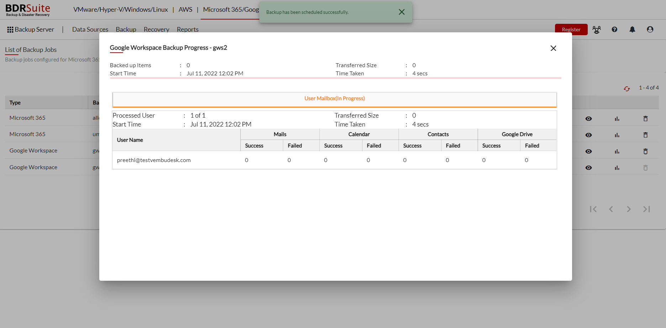
Task: View first Microsoft 365 job eye icon
Action: tap(589, 119)
